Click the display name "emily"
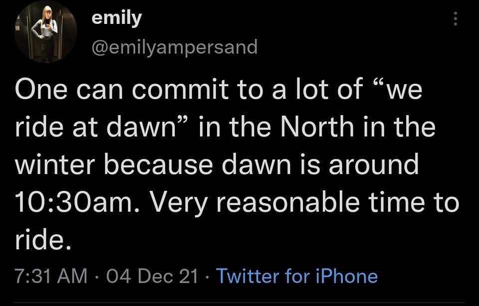This screenshot has height=306, width=479. [117, 18]
